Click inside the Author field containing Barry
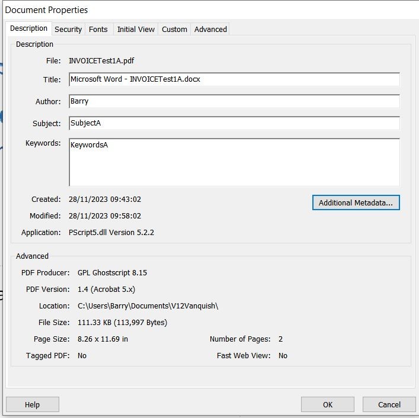Viewport: 419px width, 418px height. 234,101
